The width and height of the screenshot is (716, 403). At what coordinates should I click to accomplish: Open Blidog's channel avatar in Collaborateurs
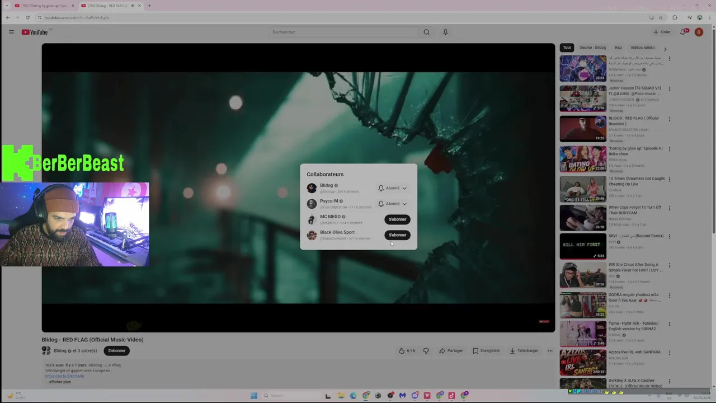click(x=312, y=188)
